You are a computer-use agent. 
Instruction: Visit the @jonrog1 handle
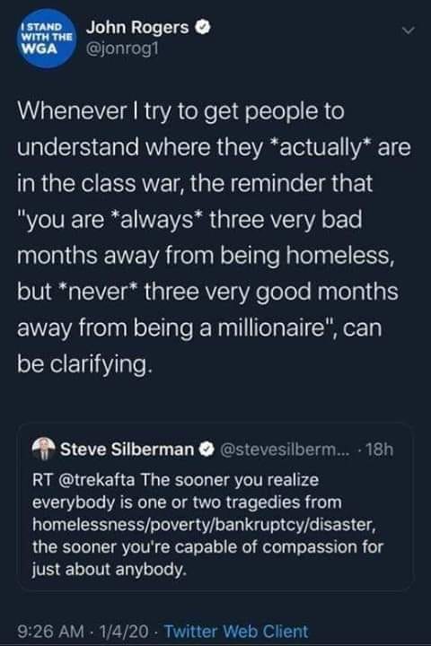(122, 49)
